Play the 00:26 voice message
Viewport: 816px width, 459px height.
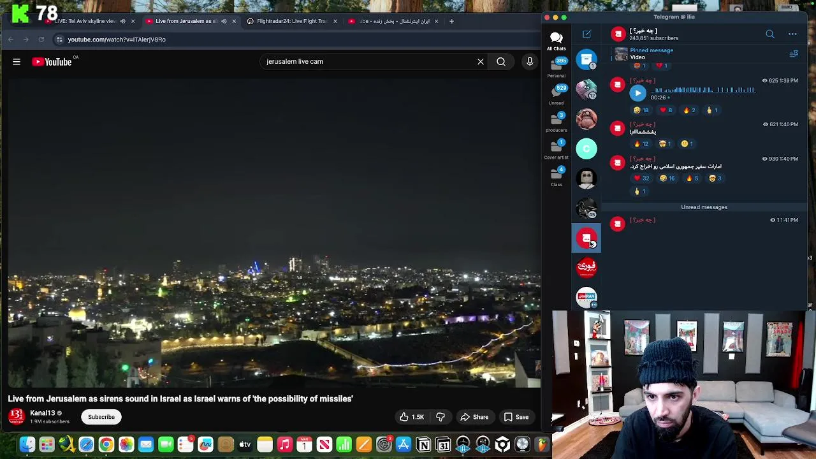(637, 93)
